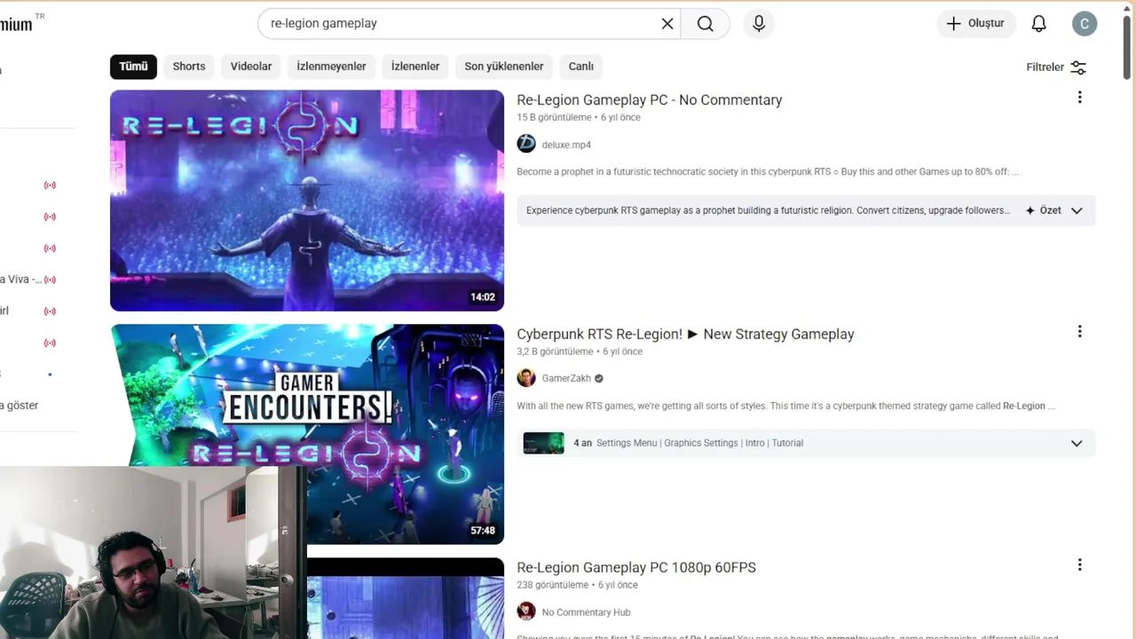
Task: Expand the Özet summary chevron
Action: (x=1077, y=211)
